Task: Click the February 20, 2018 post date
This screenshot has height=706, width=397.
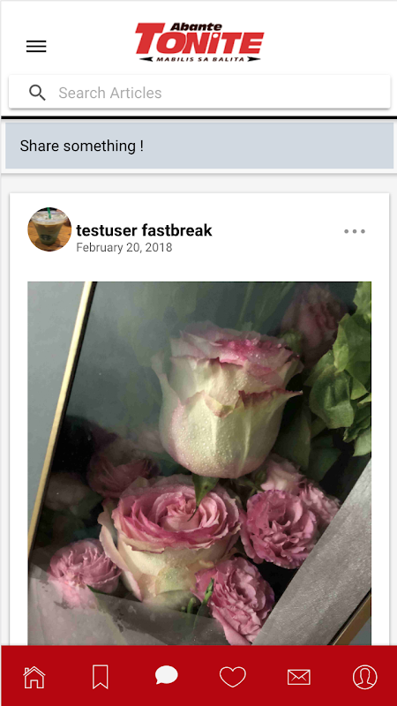Action: [x=124, y=248]
